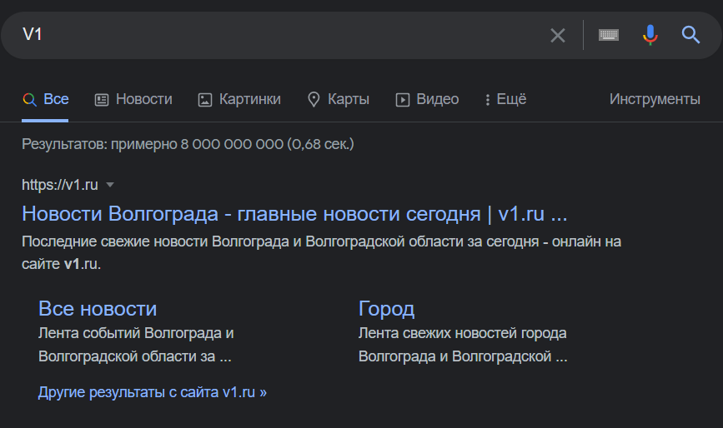
Task: Open the on-screen keyboard icon
Action: (x=609, y=35)
